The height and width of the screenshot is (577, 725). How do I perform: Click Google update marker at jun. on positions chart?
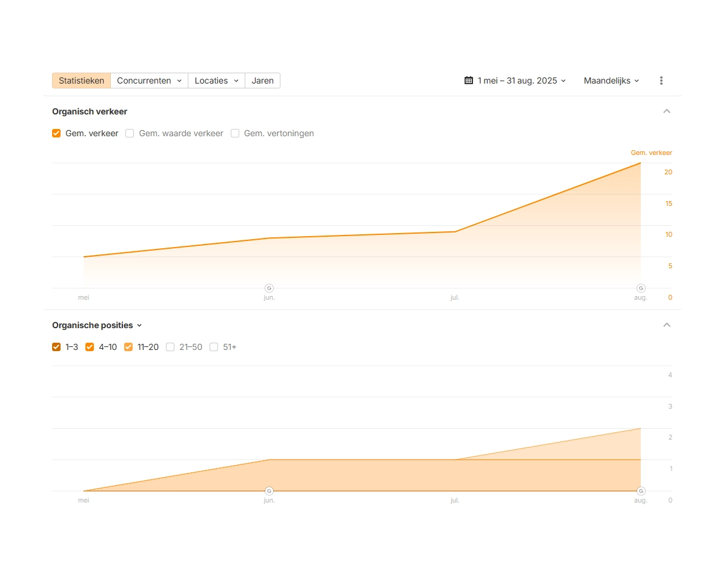tap(269, 491)
